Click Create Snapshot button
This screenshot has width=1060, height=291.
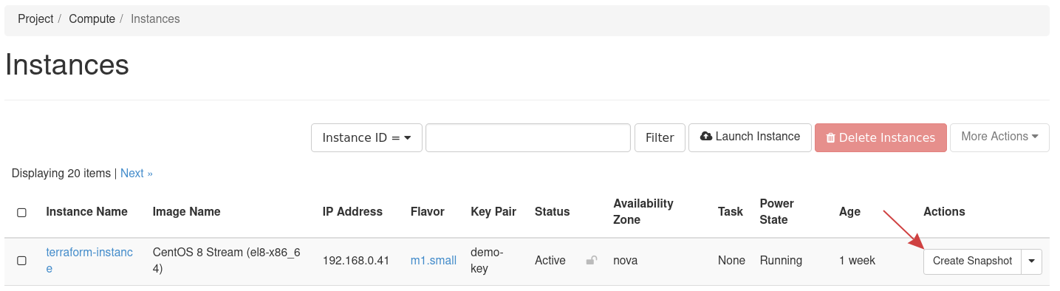point(972,261)
